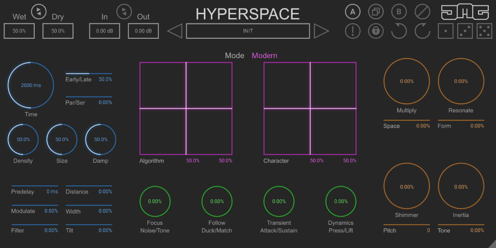496x248 pixels.
Task: Change the Modern mode selector
Action: 264,56
